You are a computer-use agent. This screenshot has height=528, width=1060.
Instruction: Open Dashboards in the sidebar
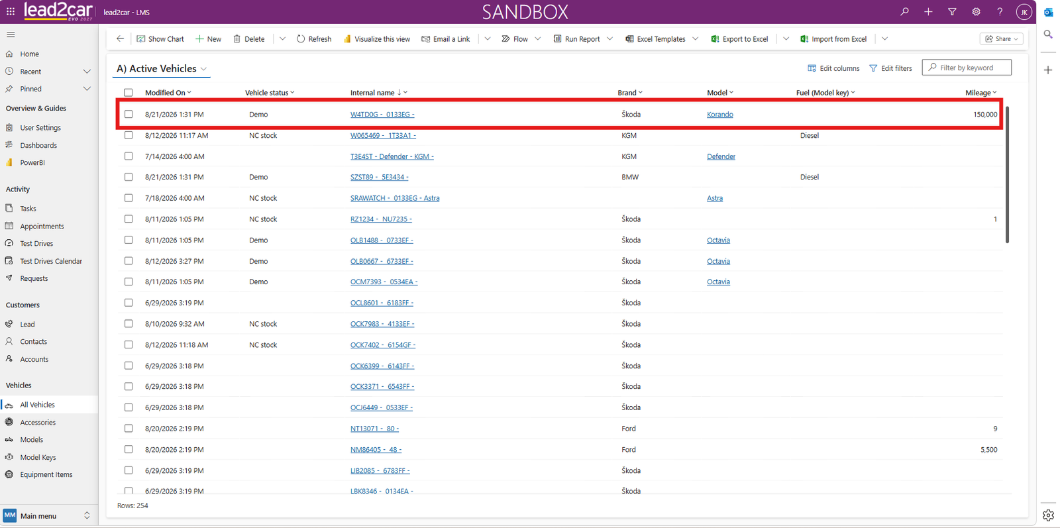[x=38, y=145]
